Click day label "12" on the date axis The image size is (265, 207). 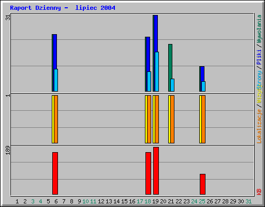pos(101,201)
